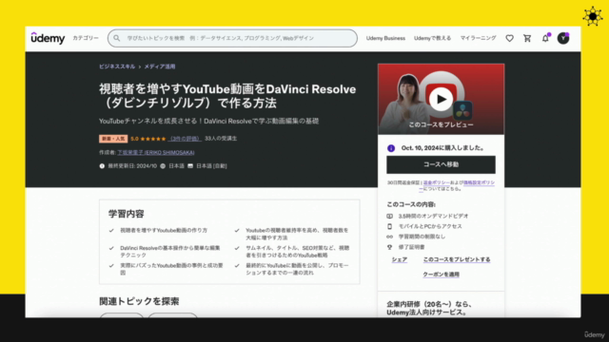The image size is (609, 342).
Task: Open the ratings count link
Action: [x=185, y=139]
